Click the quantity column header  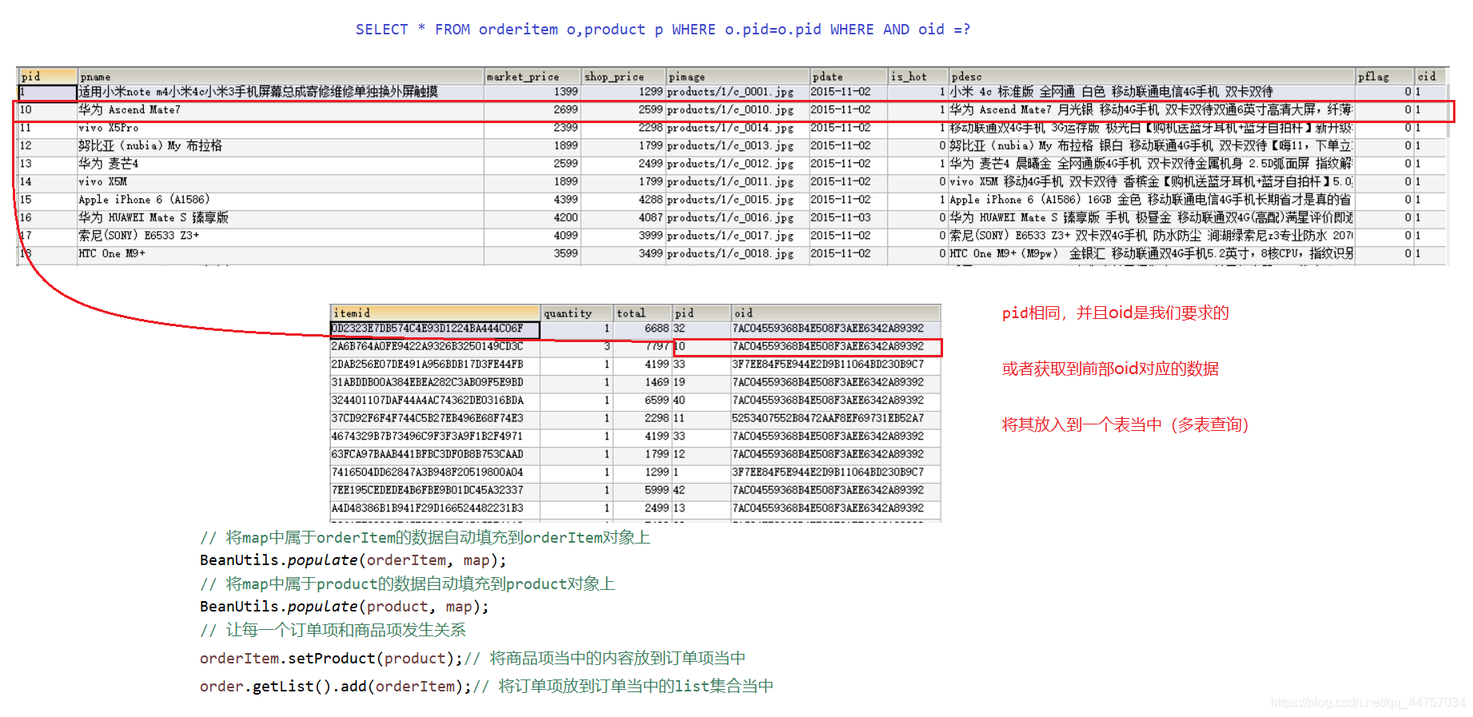[x=577, y=313]
